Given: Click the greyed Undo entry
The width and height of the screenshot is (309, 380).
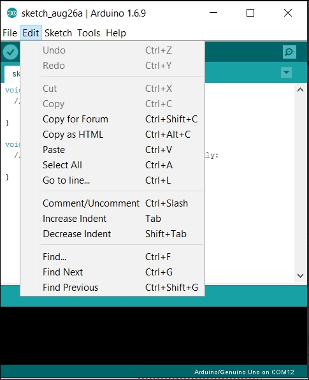Looking at the screenshot, I should [112, 50].
